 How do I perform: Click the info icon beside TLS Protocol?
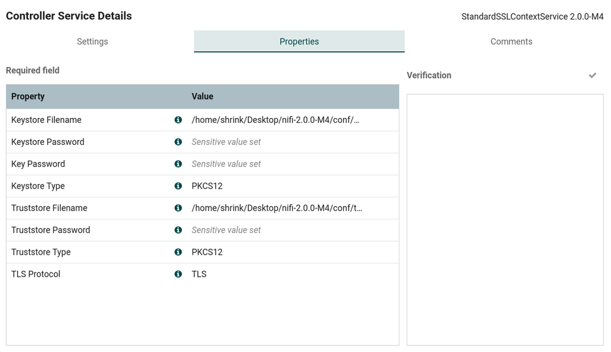tap(178, 274)
